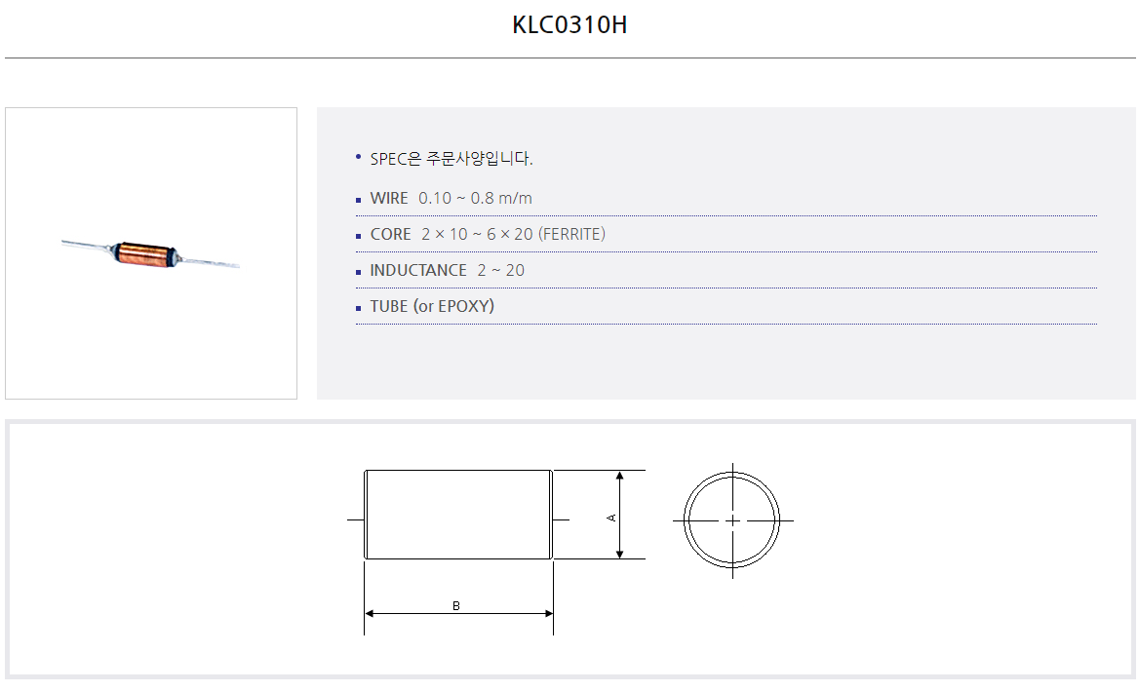The width and height of the screenshot is (1139, 692).
Task: Open the inductor product photo
Action: coord(150,253)
